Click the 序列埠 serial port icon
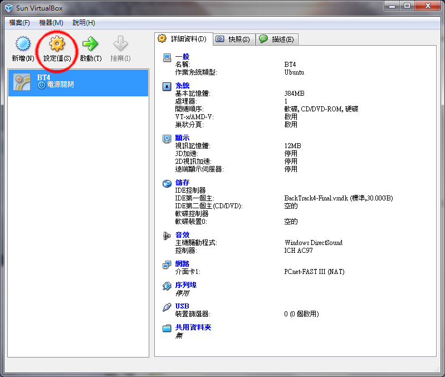Screen dimensions: 445x377 click(167, 286)
